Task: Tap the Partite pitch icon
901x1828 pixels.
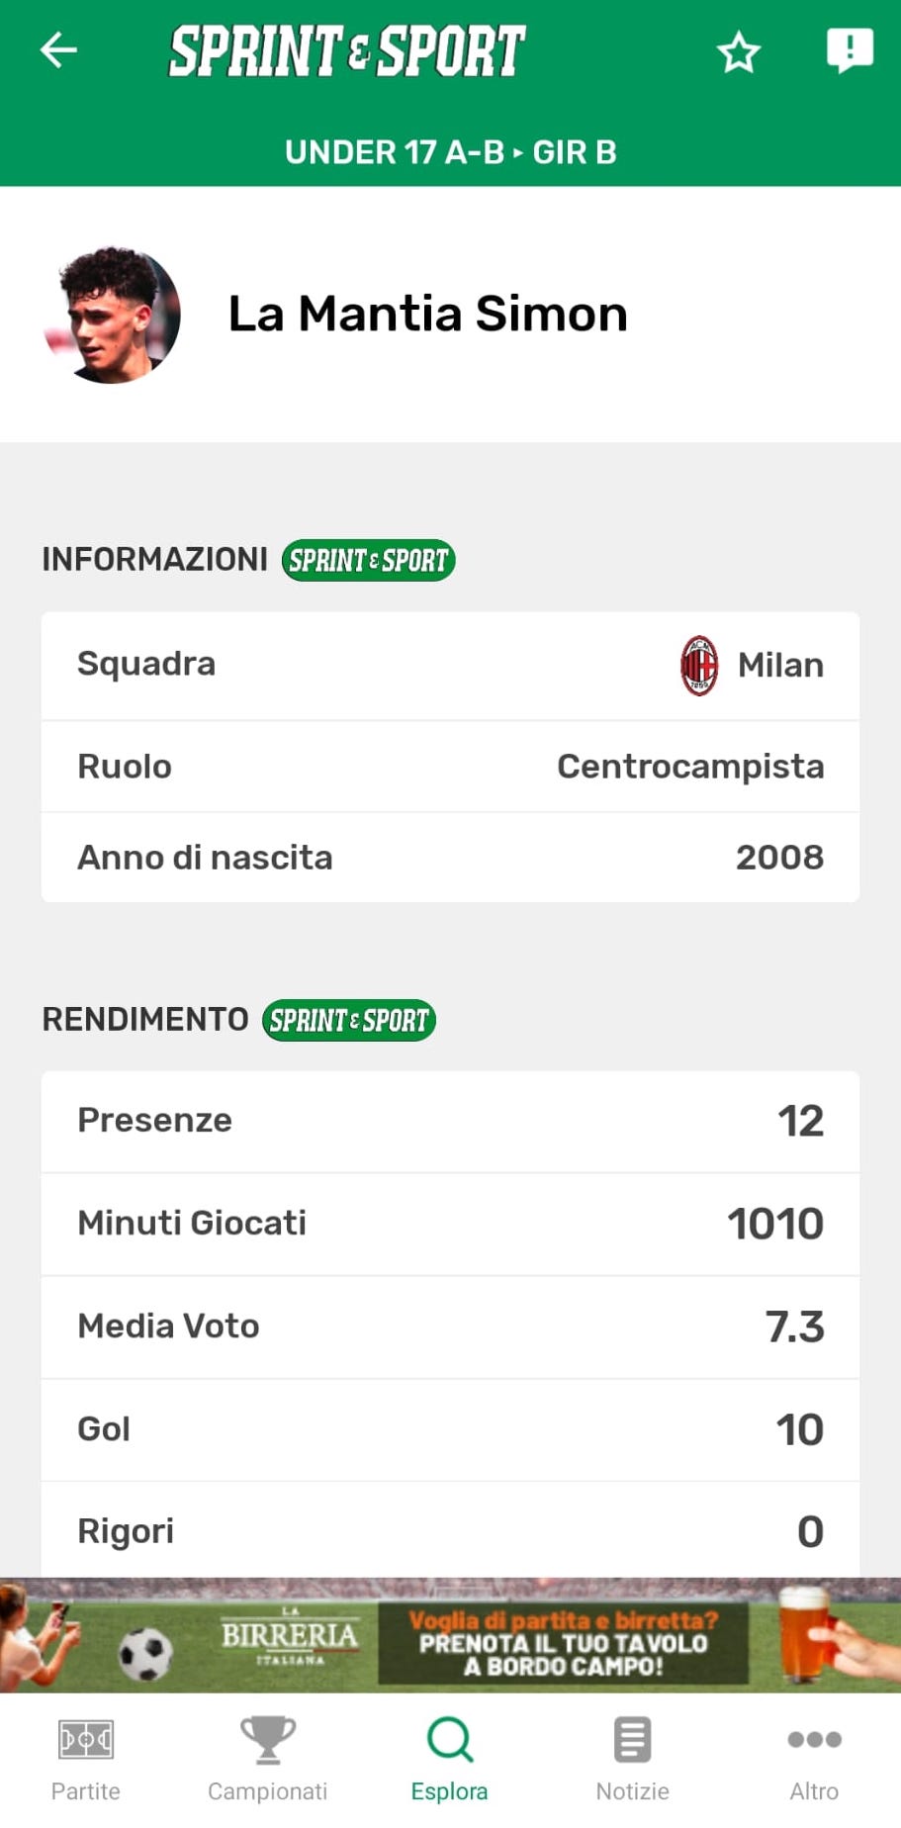Action: click(86, 1740)
